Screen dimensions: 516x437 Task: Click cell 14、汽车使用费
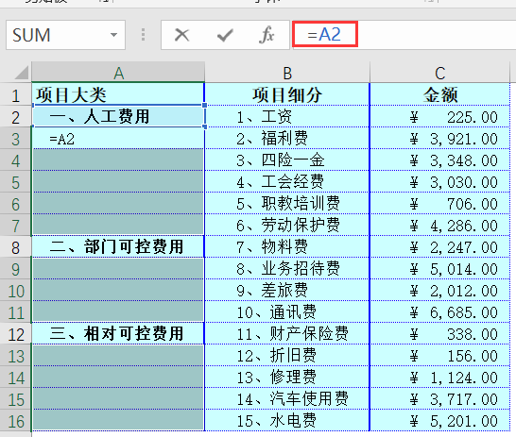[287, 398]
